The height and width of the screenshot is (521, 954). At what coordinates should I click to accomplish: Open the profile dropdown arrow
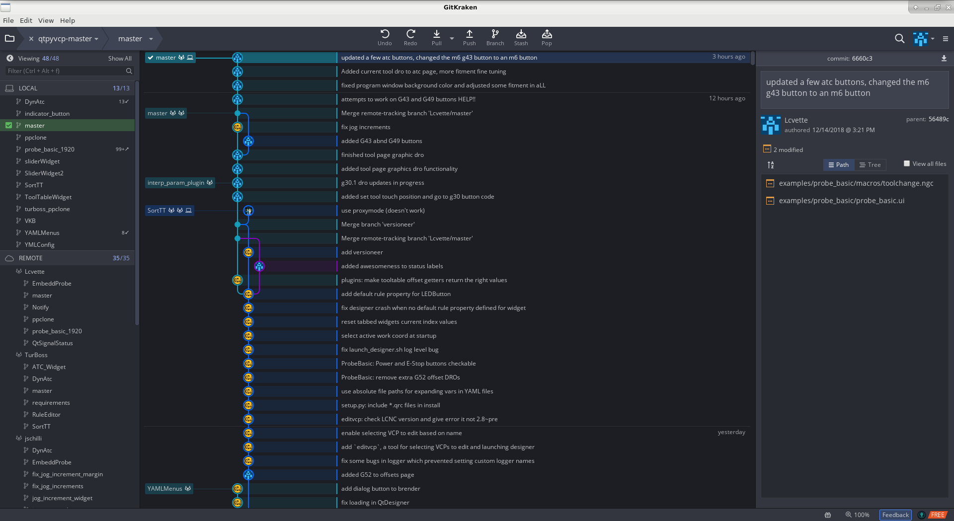933,38
